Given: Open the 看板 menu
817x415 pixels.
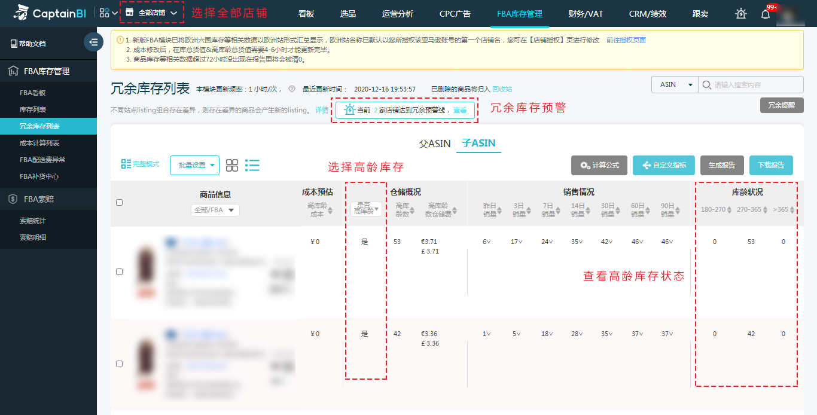Looking at the screenshot, I should pos(306,13).
